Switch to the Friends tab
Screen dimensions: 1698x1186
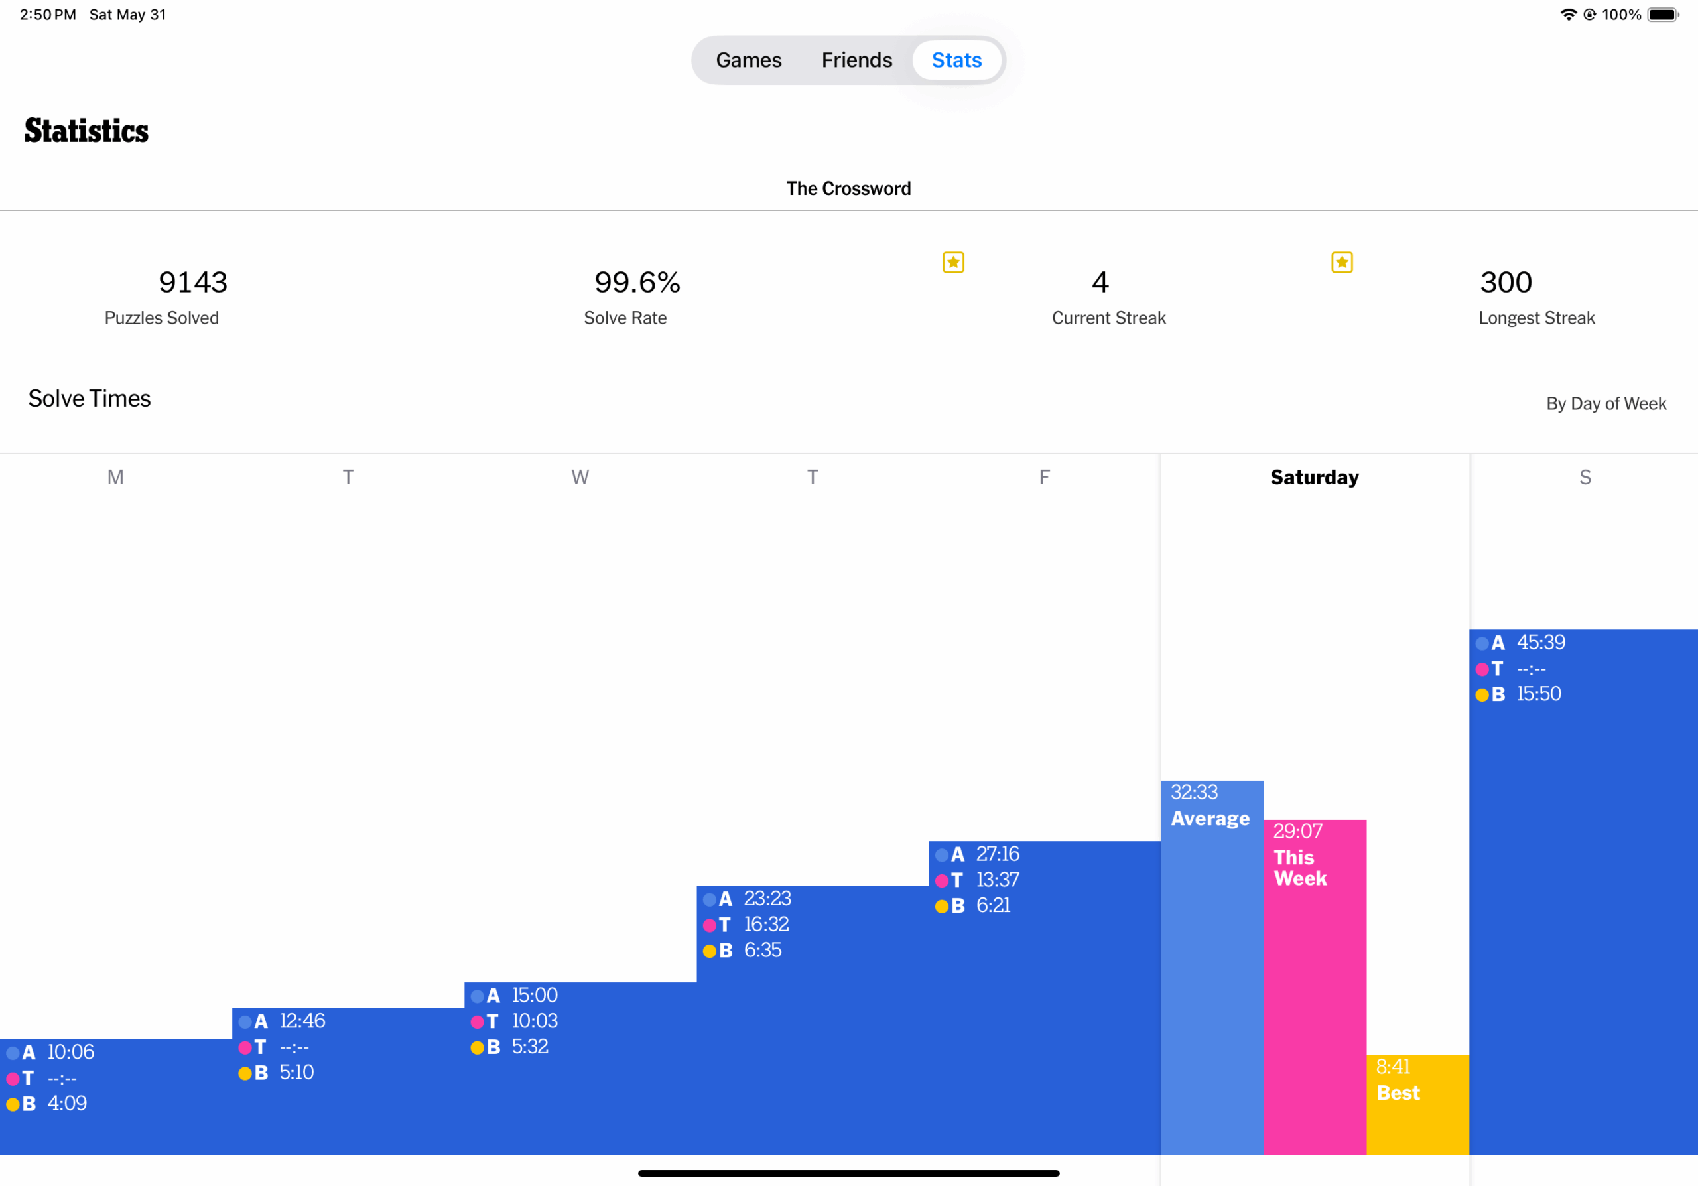856,60
